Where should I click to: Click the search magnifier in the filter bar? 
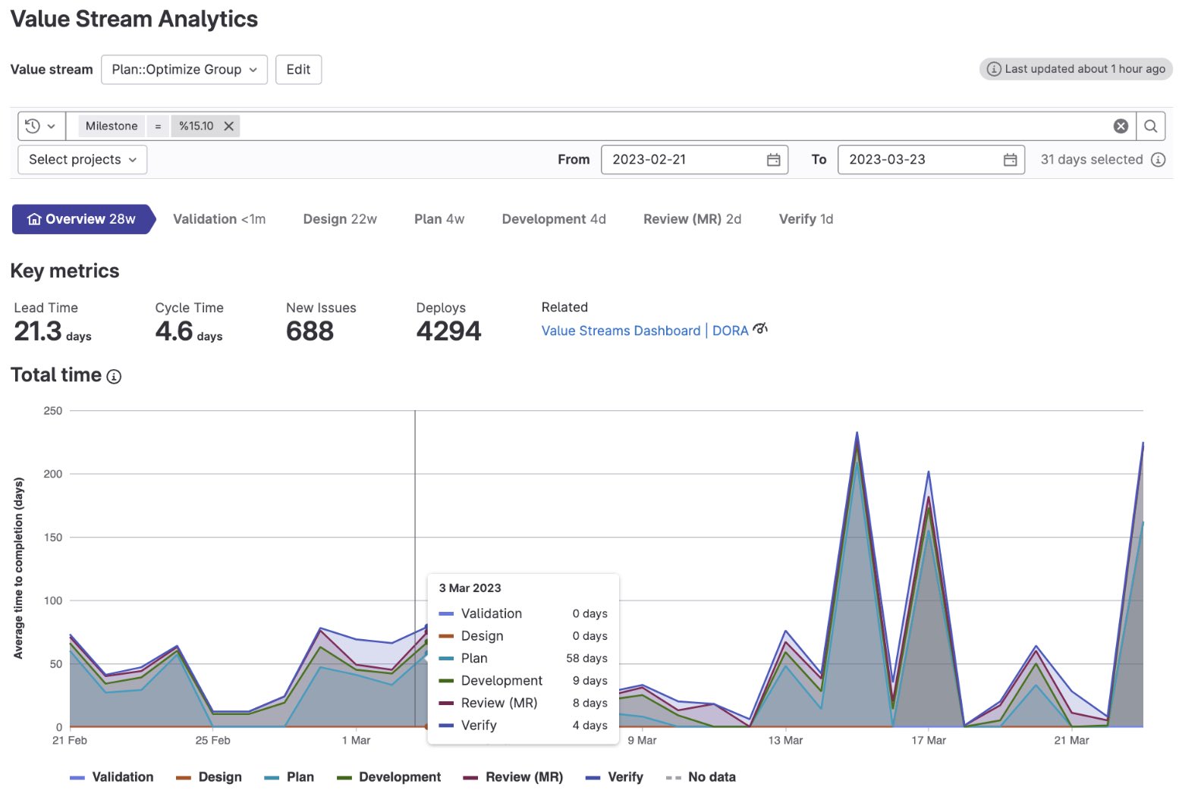pos(1150,126)
